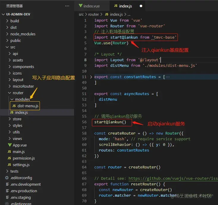Screen dimensions: 218x205
Task: Expand the layout folder
Action: coord(10,80)
